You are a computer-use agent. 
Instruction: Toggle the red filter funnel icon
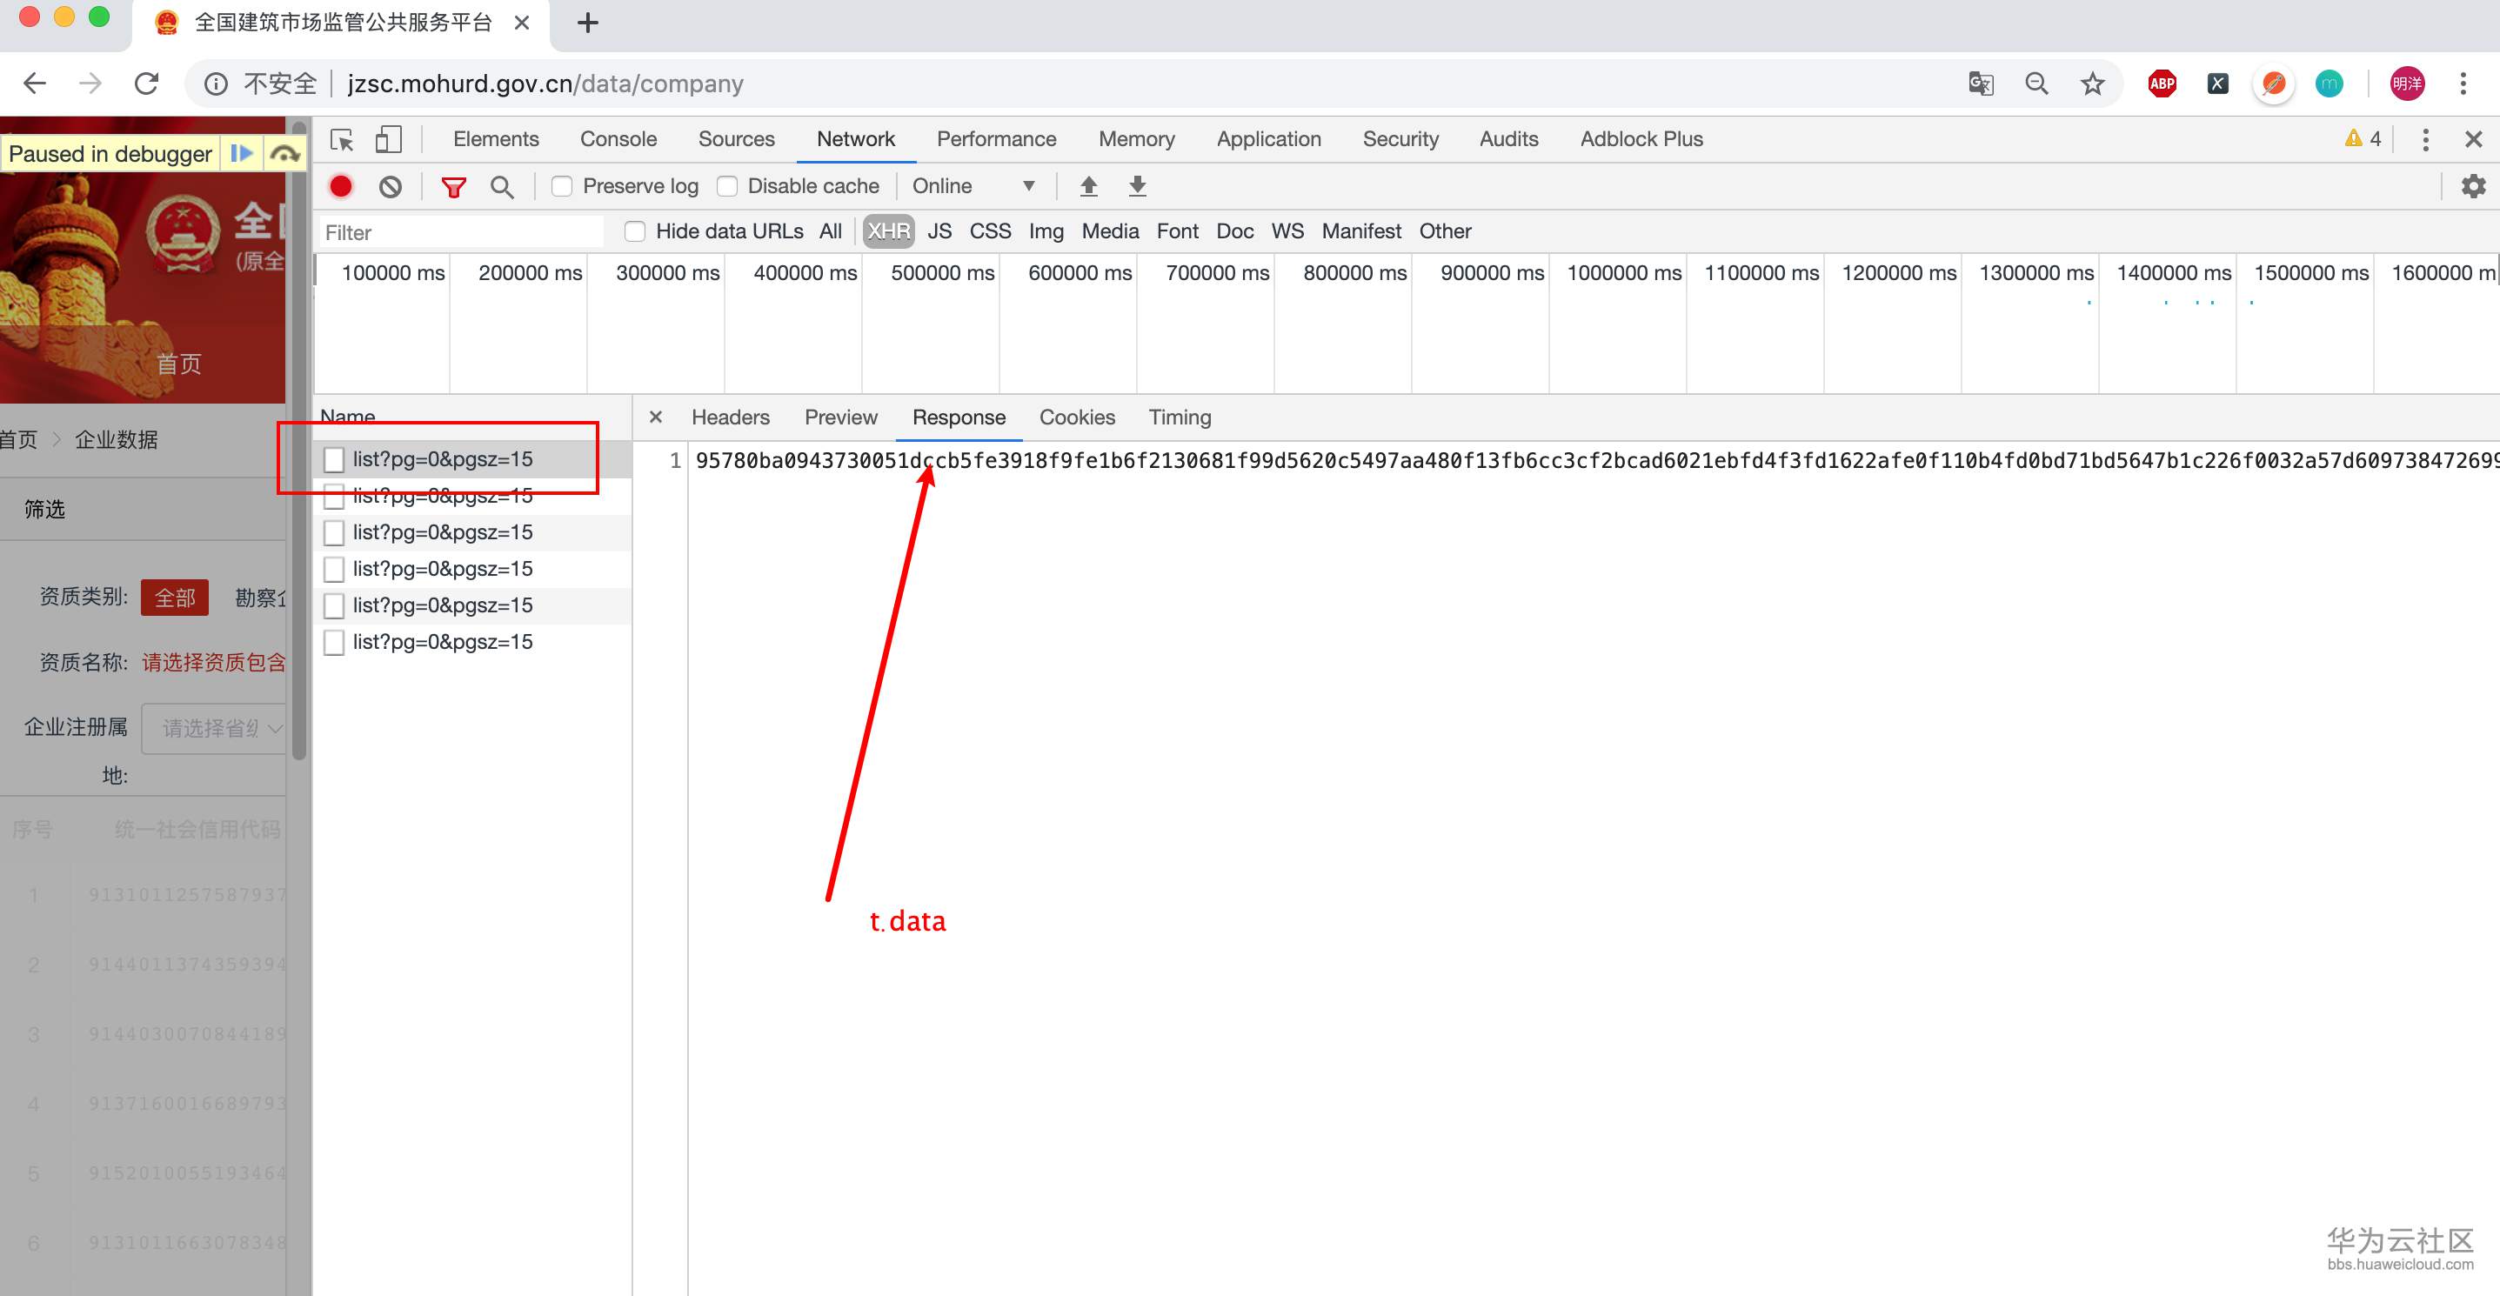(453, 186)
